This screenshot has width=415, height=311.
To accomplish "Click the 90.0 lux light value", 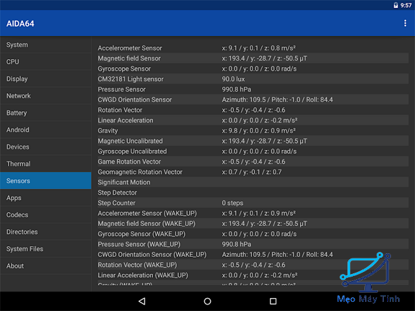I will tap(233, 79).
